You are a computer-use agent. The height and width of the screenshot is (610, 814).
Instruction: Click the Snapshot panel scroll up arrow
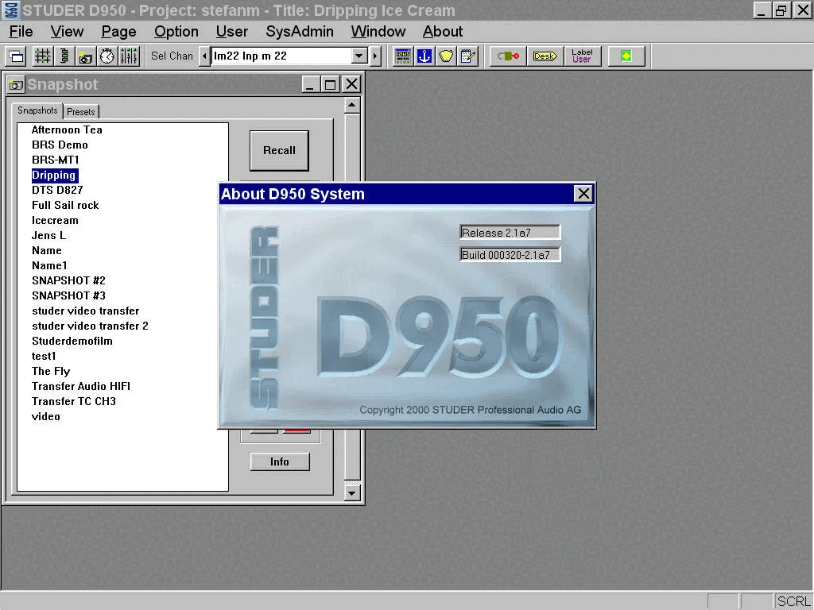351,106
